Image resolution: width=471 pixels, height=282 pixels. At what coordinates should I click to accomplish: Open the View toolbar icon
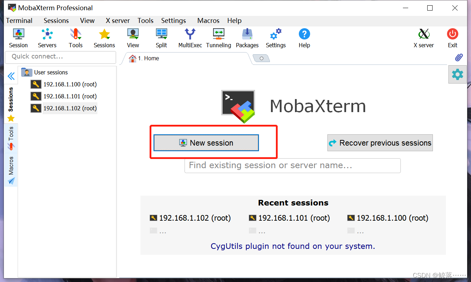(133, 34)
